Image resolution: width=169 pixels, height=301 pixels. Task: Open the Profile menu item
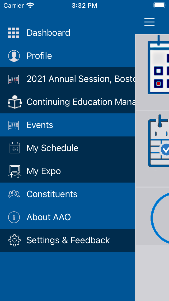point(39,56)
